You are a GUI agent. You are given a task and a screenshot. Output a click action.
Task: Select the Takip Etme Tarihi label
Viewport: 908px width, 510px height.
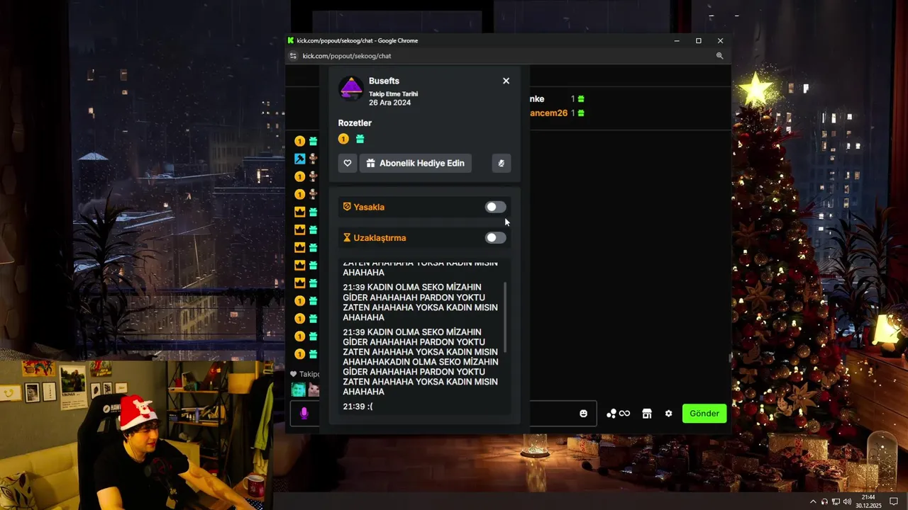393,94
